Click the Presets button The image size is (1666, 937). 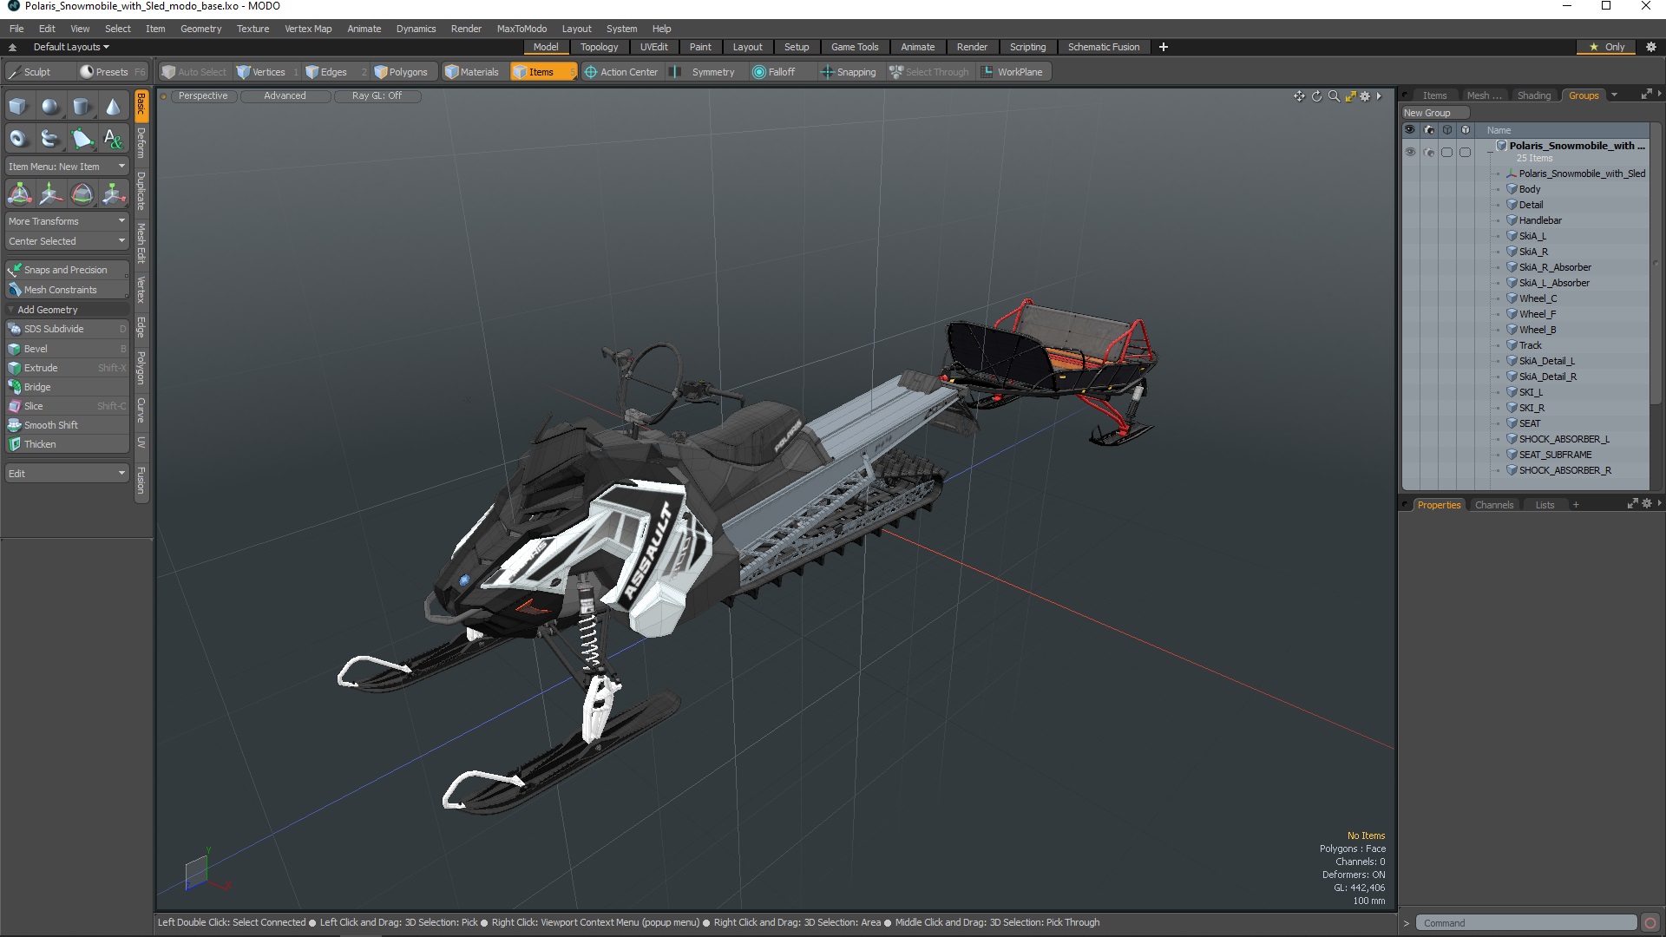112,72
